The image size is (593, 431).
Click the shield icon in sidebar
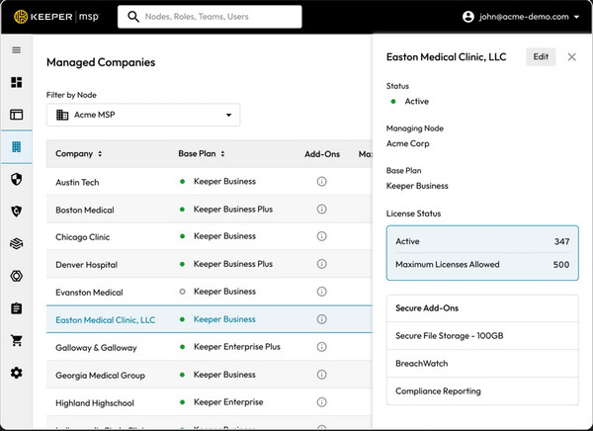[16, 179]
